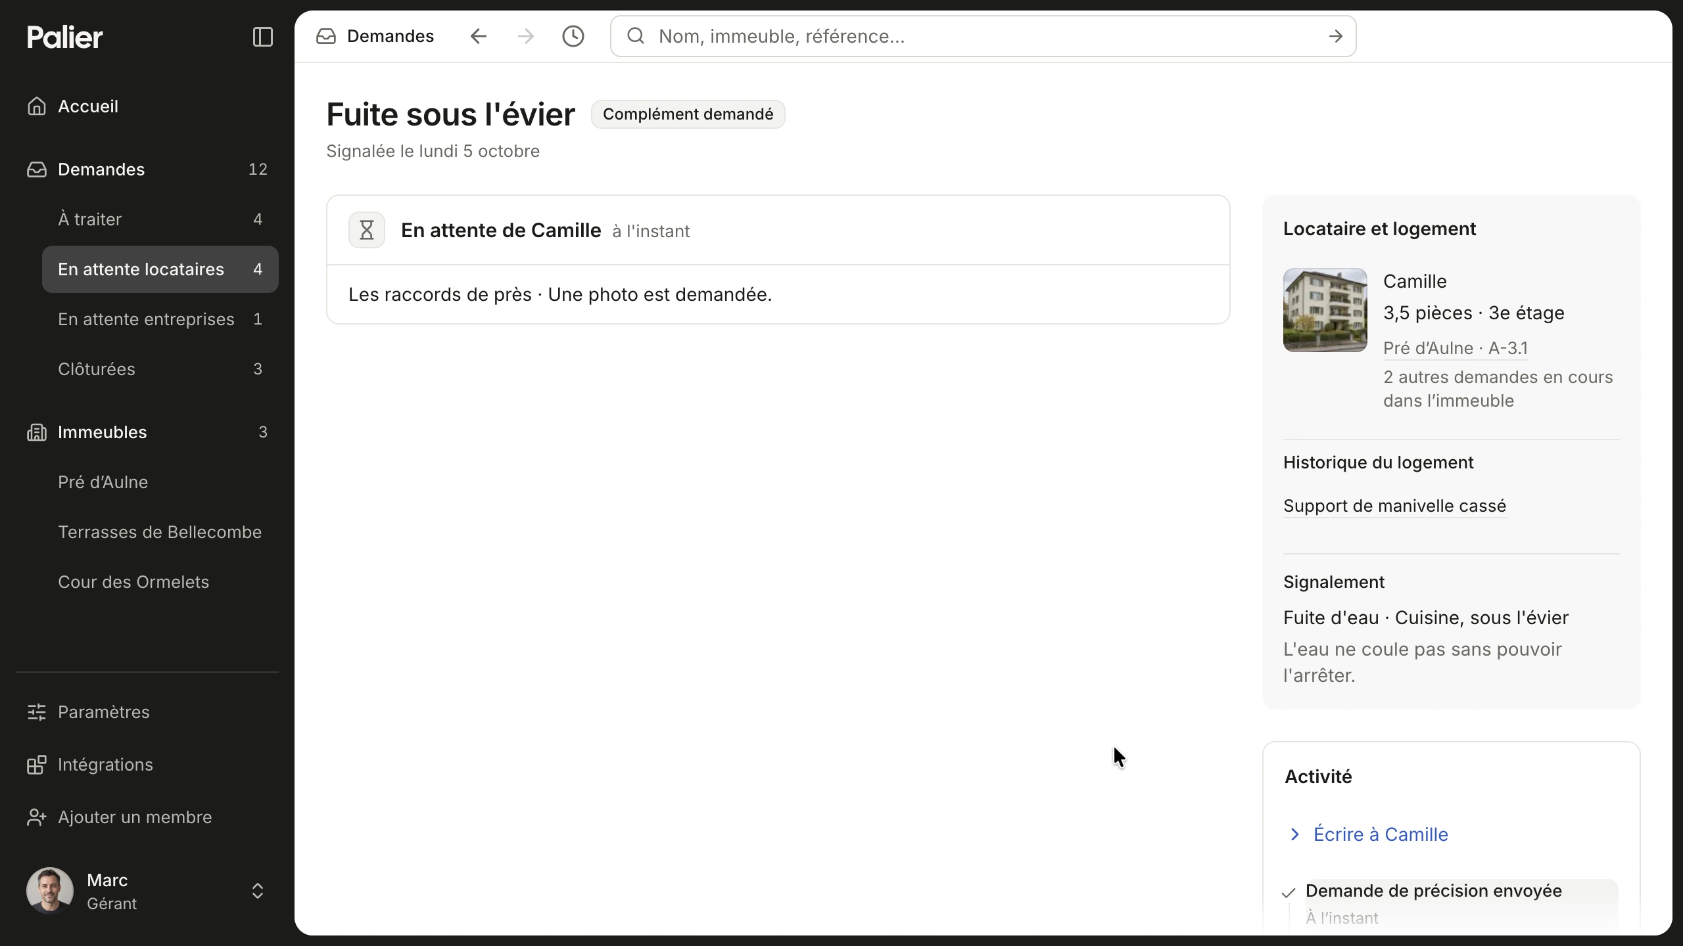Submit search with the arrow icon
The image size is (1683, 946).
tap(1335, 36)
